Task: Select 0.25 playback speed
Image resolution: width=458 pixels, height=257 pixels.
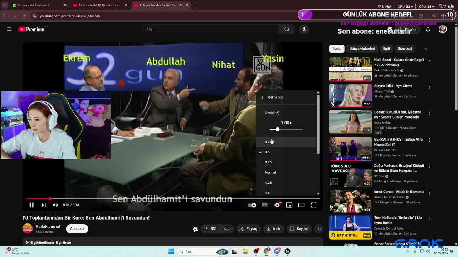Action: point(286,142)
